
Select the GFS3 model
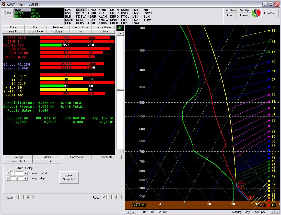(19, 13)
